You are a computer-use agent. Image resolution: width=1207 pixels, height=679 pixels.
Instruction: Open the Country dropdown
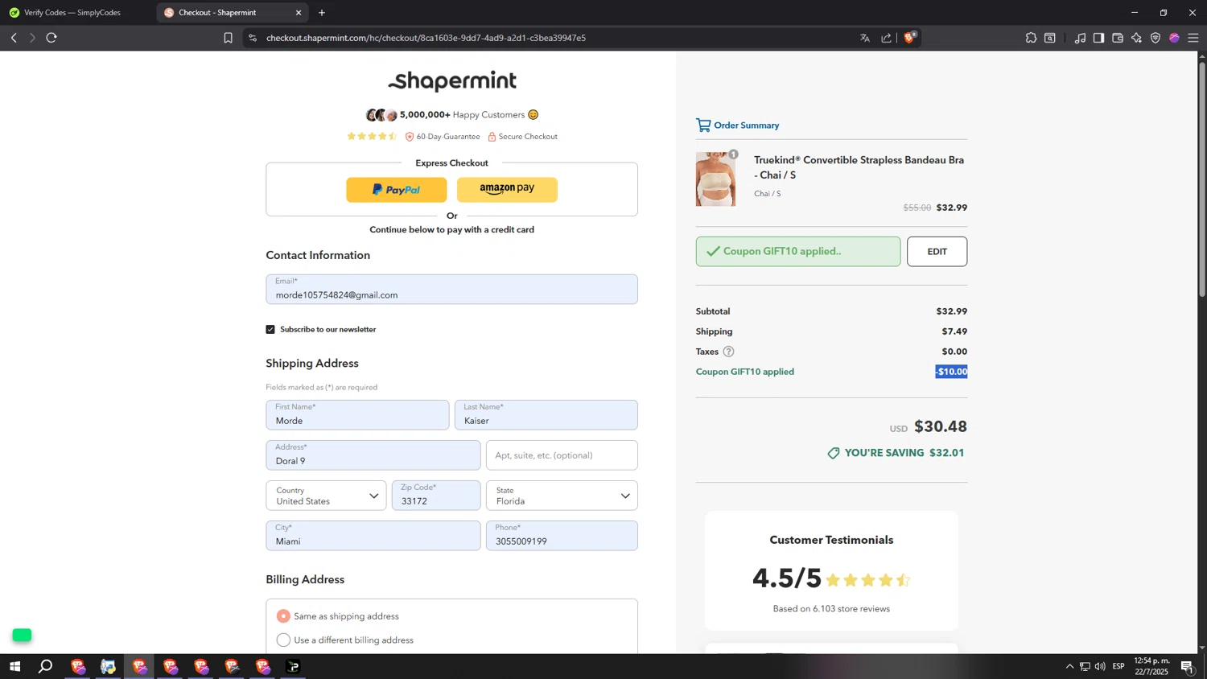click(326, 496)
